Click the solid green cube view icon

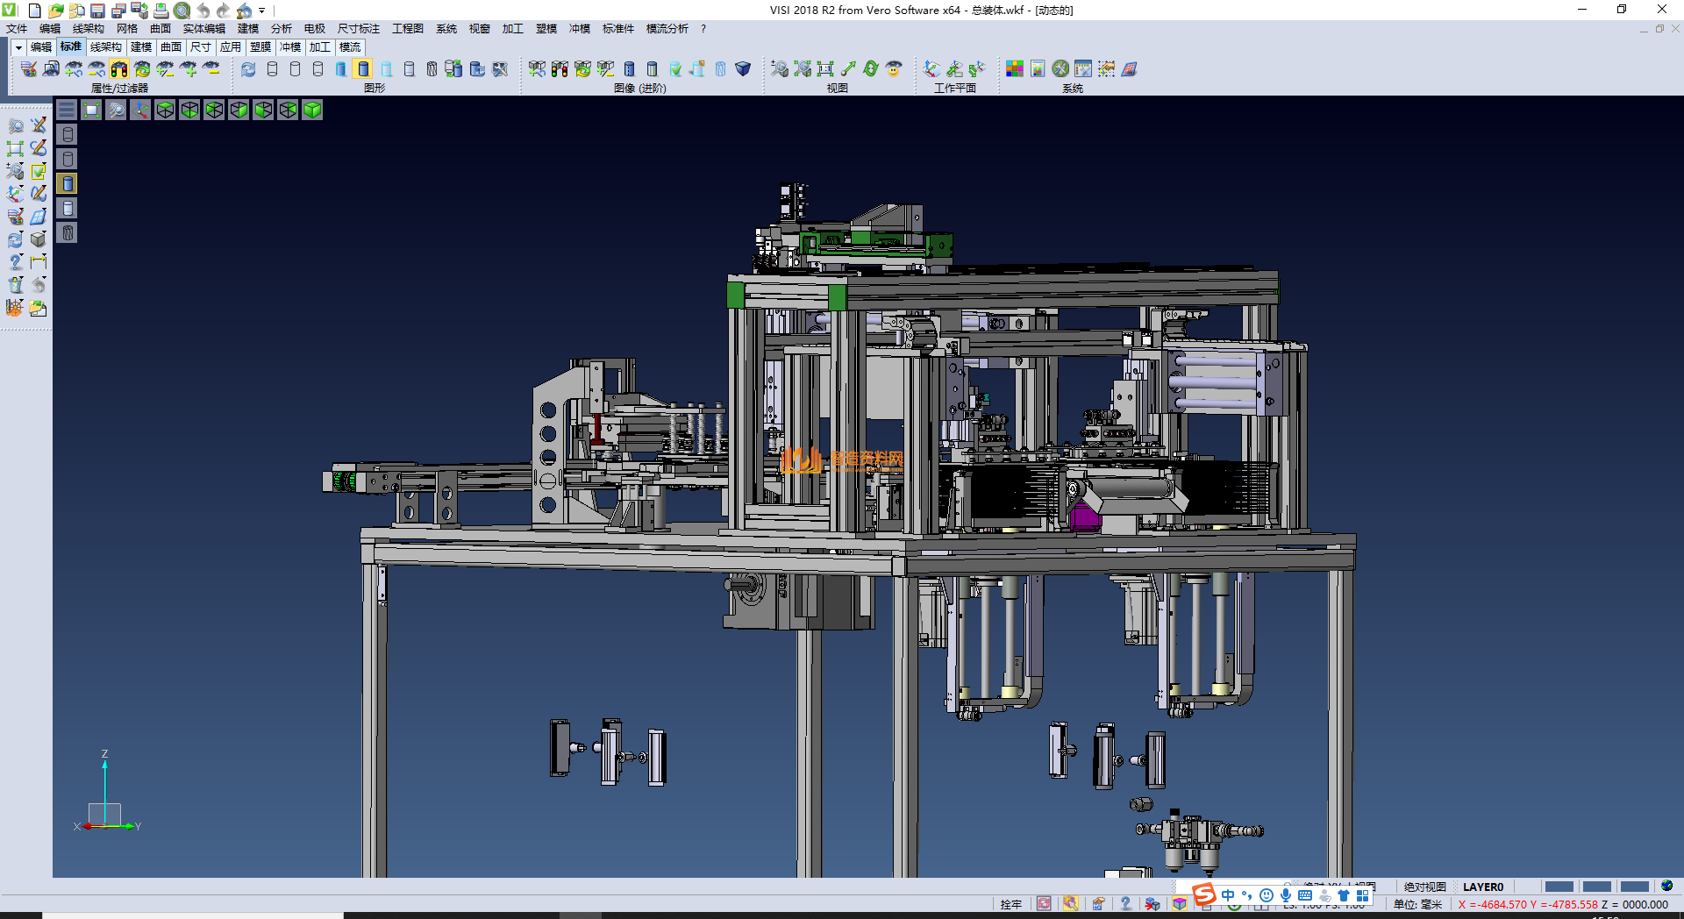[312, 110]
